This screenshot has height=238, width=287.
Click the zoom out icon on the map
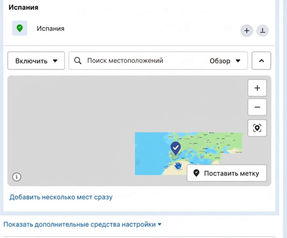[257, 107]
